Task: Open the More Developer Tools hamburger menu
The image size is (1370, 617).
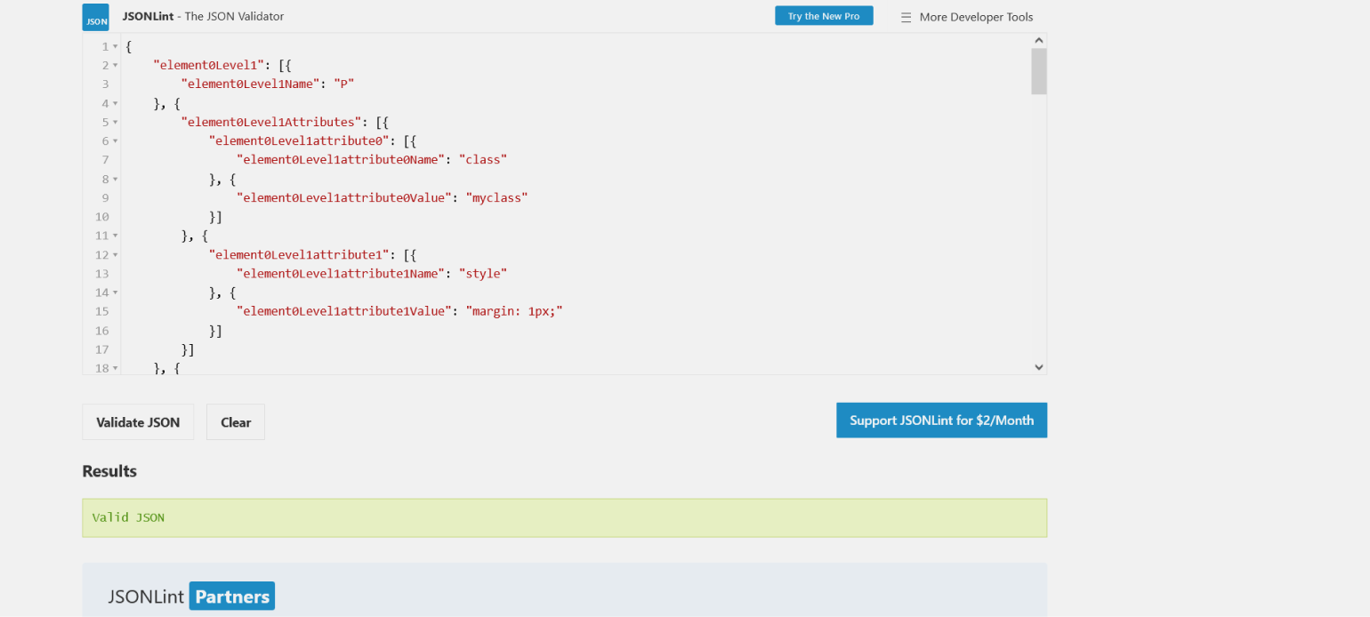Action: (906, 17)
